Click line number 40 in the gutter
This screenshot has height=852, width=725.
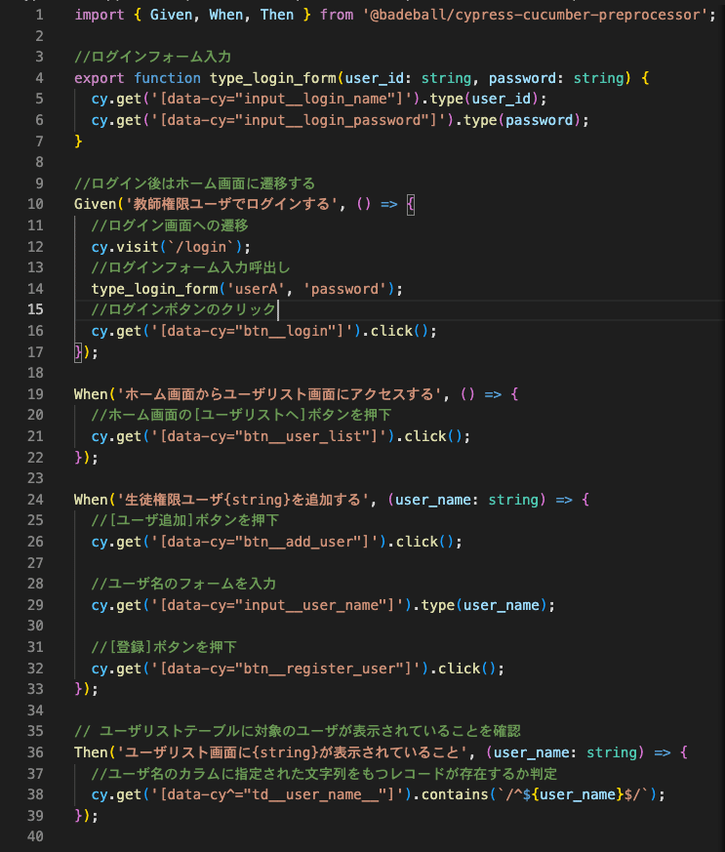coord(35,836)
